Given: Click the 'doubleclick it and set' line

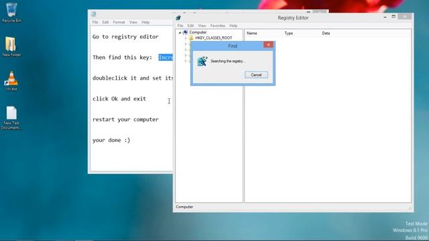Looking at the screenshot, I should (x=133, y=78).
